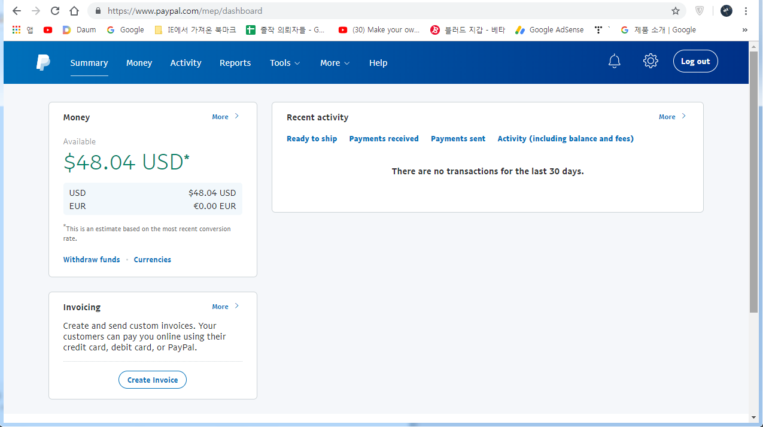
Task: Go to browser home page icon
Action: (x=74, y=11)
